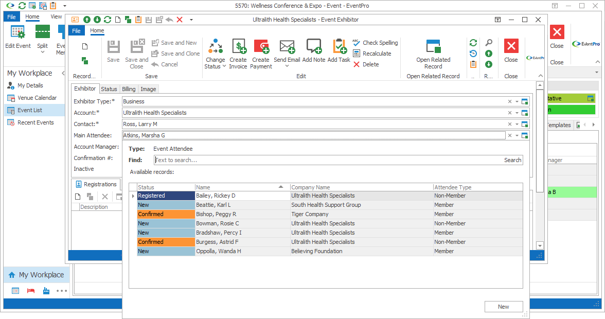Click the new registration icon under Registrations
Image resolution: width=605 pixels, height=319 pixels.
click(78, 197)
